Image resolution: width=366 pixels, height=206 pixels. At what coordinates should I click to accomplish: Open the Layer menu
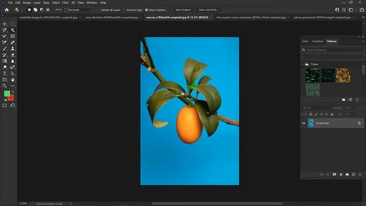(37, 2)
